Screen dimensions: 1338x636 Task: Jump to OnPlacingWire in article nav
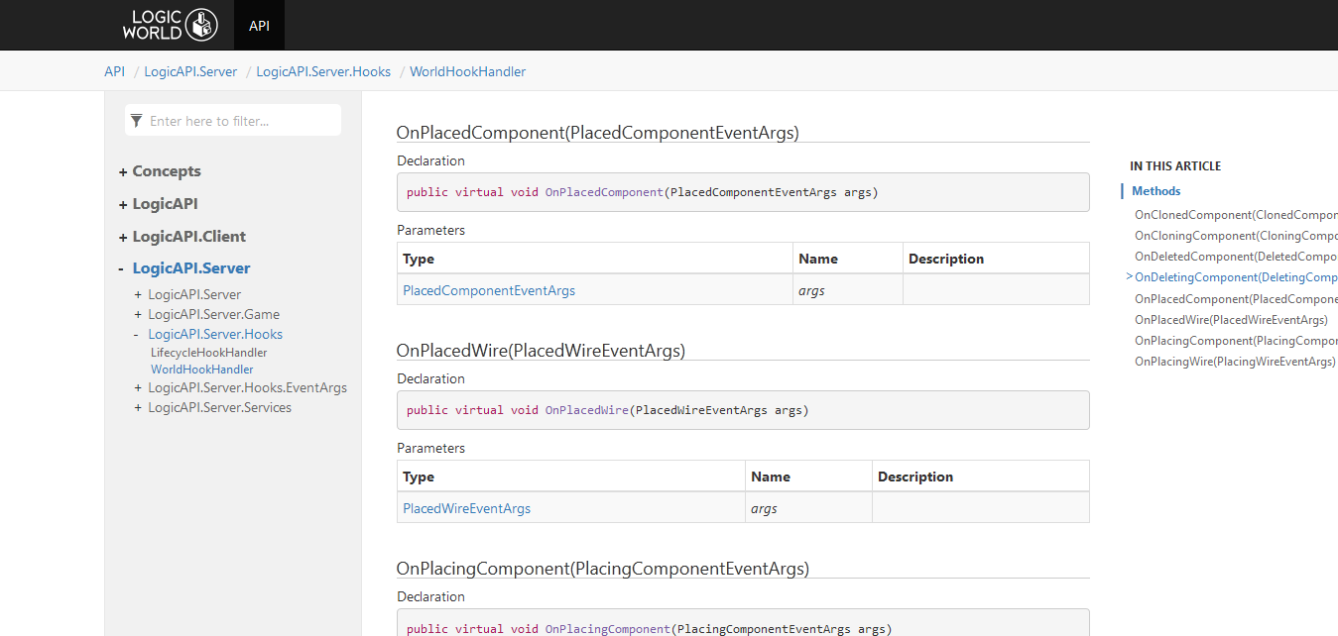click(x=1235, y=362)
